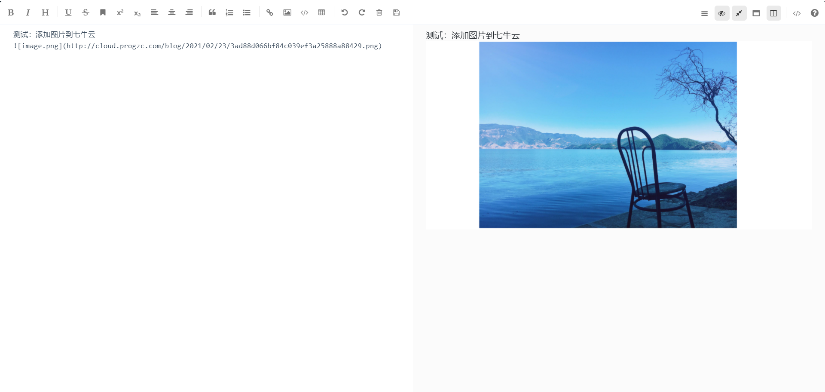Redo the last edit
The image size is (825, 392).
pos(362,12)
